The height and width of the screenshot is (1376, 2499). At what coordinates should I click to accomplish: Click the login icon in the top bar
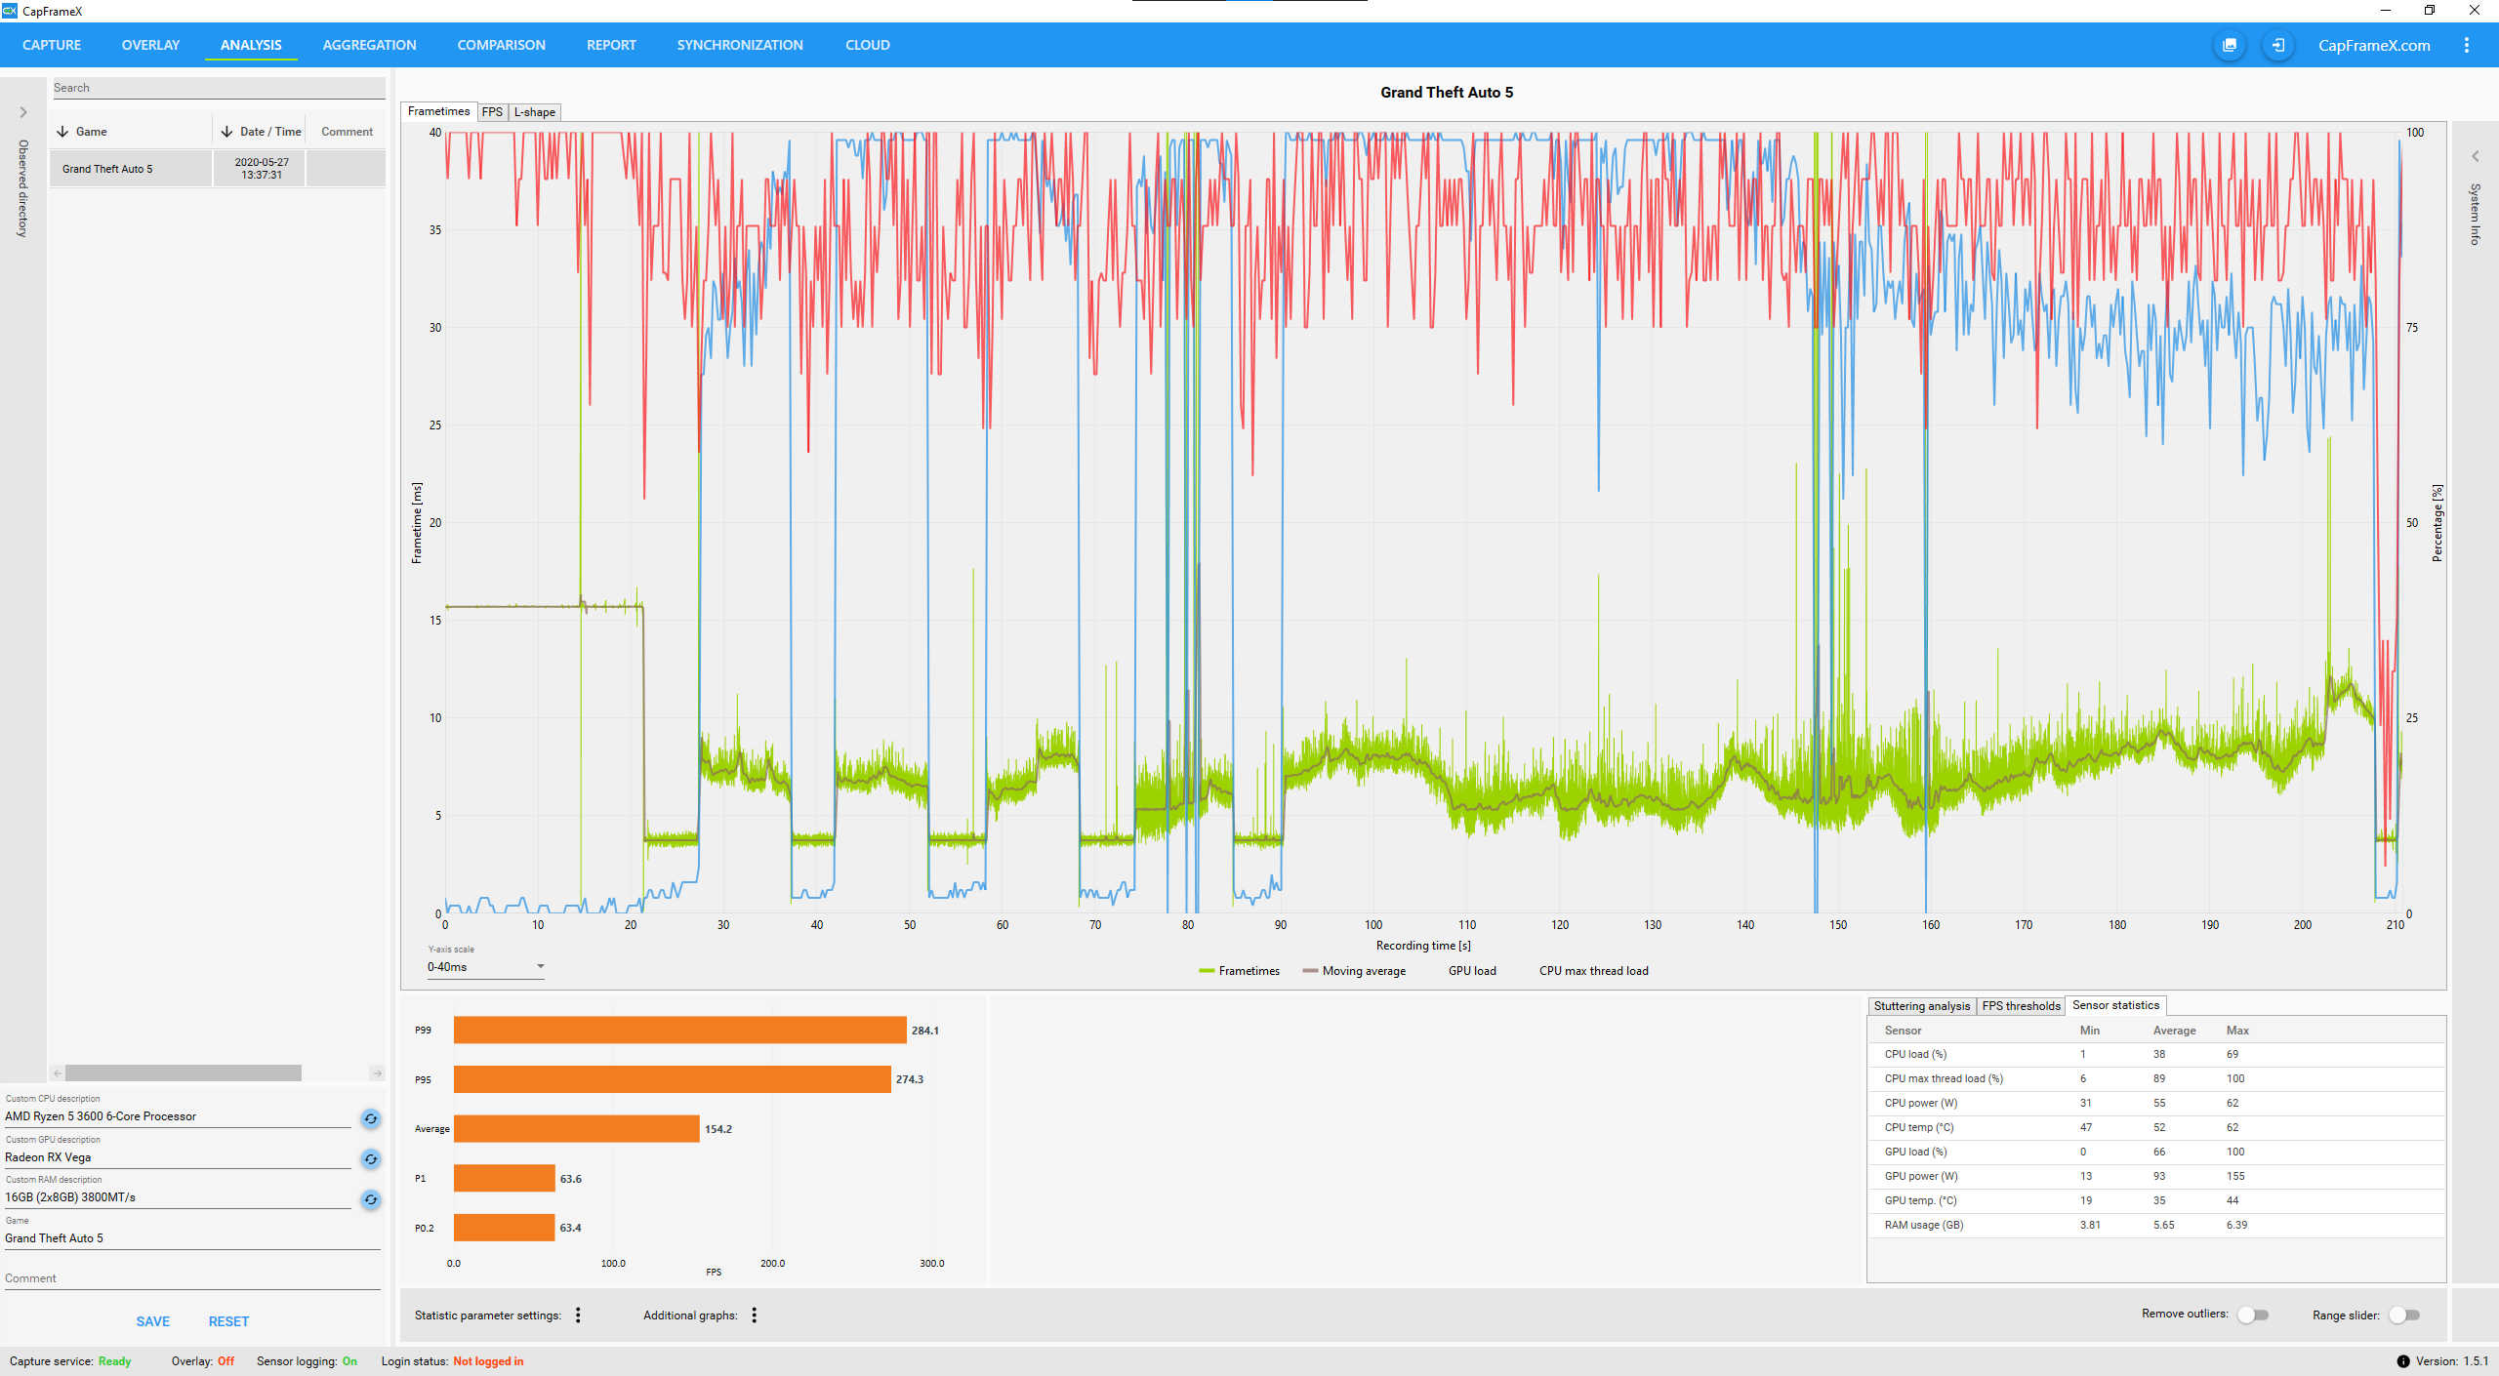(2277, 45)
